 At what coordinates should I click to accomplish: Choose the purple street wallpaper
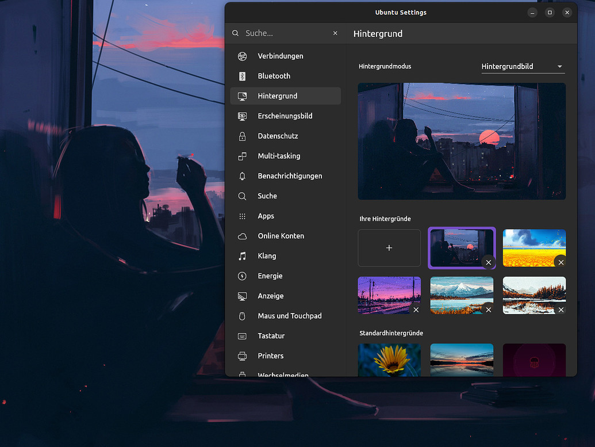click(389, 295)
